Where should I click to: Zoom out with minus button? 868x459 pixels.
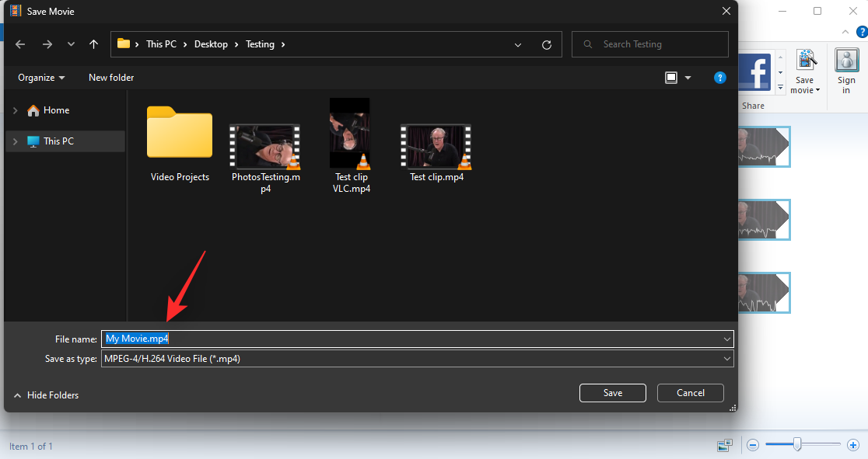click(x=753, y=444)
